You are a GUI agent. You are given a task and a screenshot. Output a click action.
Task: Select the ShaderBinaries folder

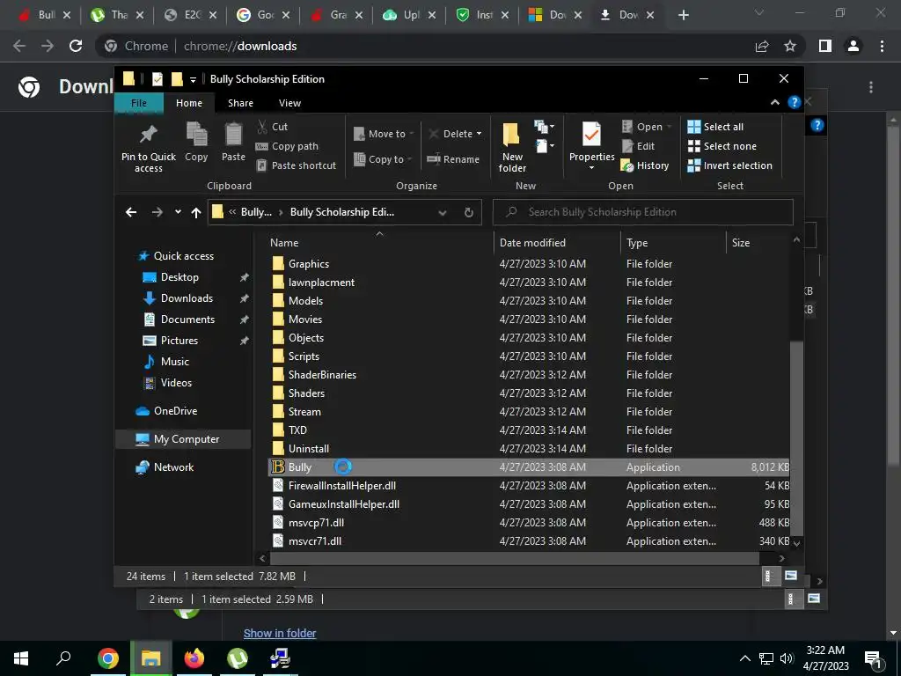coord(529,375)
